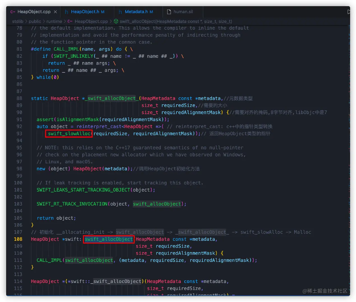Switch to the HeapObject.h tab
The height and width of the screenshot is (302, 356).
click(x=85, y=12)
